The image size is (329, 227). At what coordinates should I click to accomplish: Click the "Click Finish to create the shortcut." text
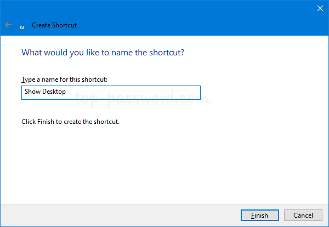tap(70, 122)
